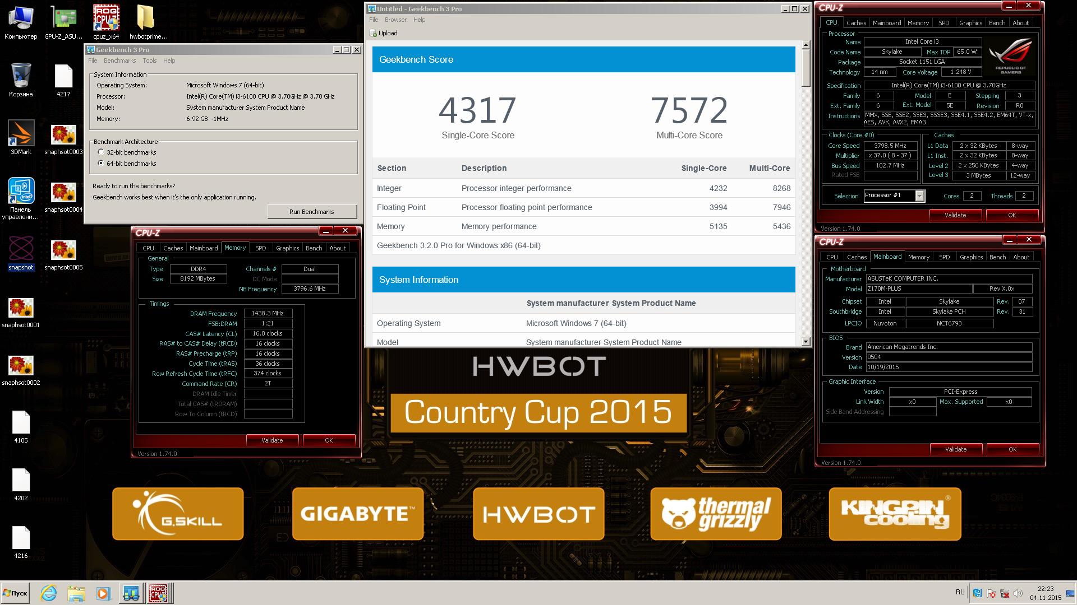
Task: Click the Intel graphics tray icon
Action: (x=977, y=593)
